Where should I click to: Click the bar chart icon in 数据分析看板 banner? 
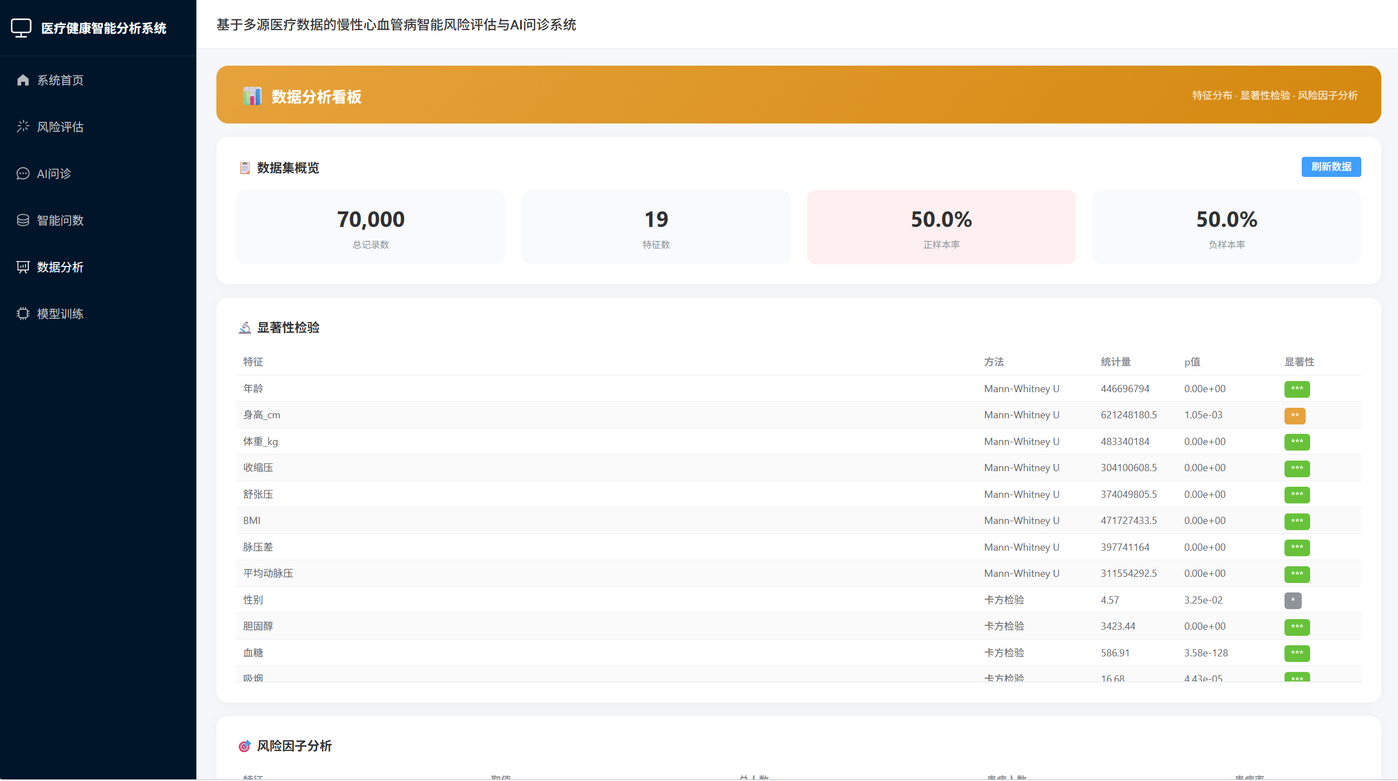pos(252,96)
